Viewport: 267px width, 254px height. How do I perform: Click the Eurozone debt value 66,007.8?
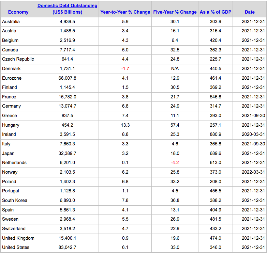click(x=67, y=78)
